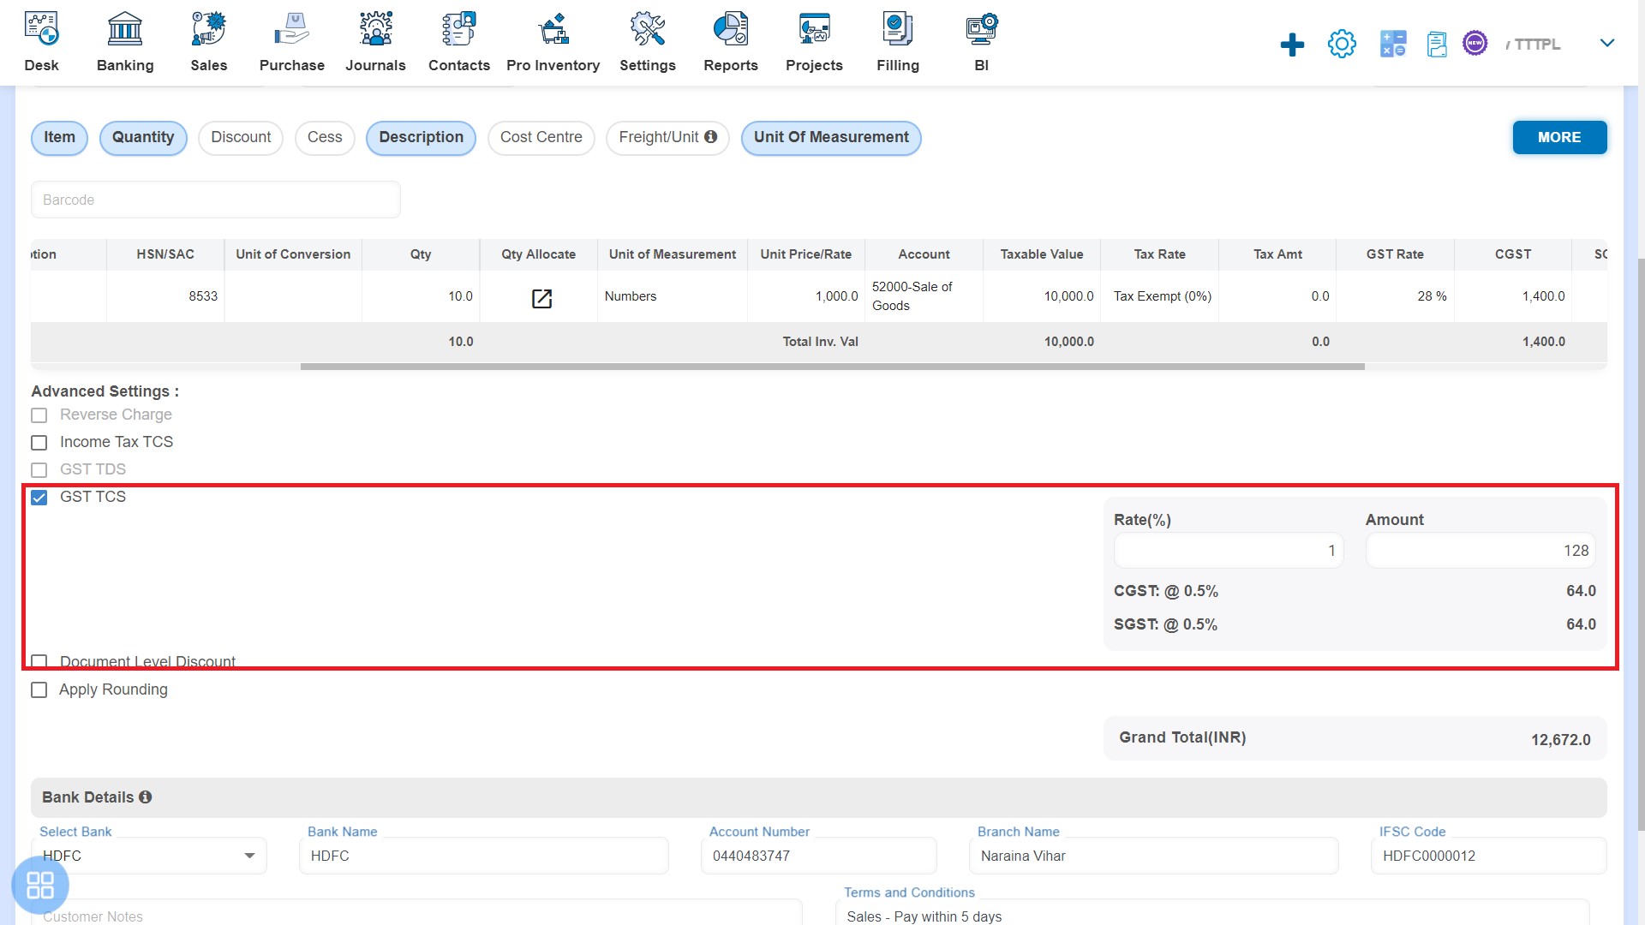Enable the GST TCS checkbox

[x=40, y=497]
